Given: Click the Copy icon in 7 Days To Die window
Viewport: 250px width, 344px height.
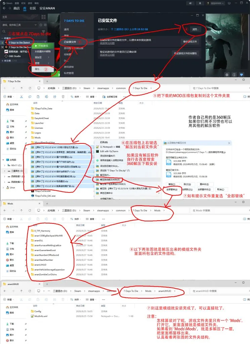Looking at the screenshot, I should coord(30,97).
